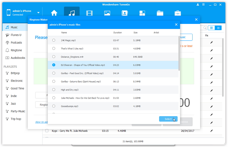Close the music files dialog
This screenshot has height=147, width=228.
[x=176, y=25]
